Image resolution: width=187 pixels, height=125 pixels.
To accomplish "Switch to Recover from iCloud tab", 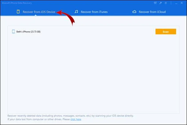I will [149, 12].
